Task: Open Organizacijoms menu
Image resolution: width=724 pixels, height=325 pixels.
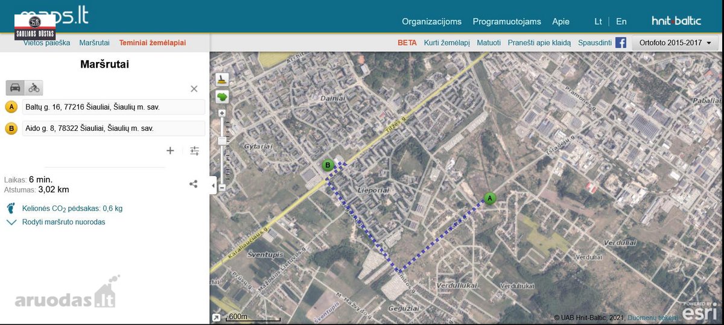Action: click(431, 21)
